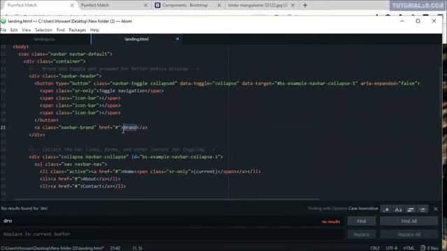The height and width of the screenshot is (251, 447).
Task: Open a new browser tab with plus button
Action: click(305, 5)
